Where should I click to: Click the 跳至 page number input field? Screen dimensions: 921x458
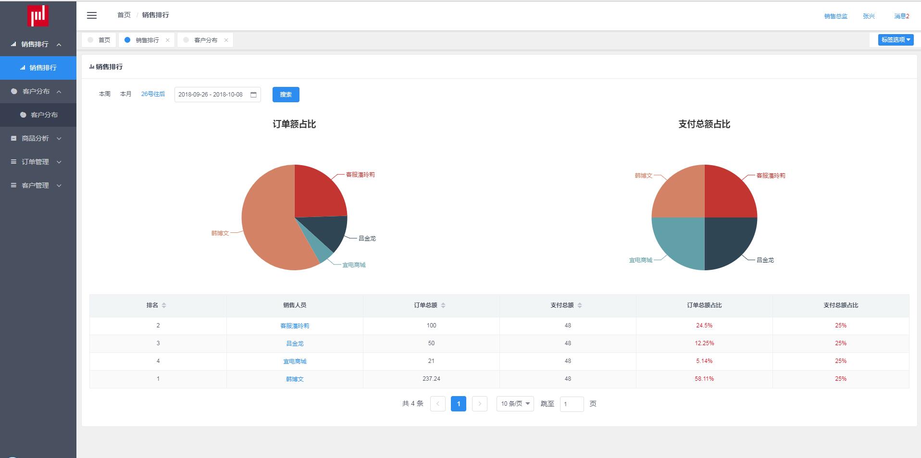point(572,404)
